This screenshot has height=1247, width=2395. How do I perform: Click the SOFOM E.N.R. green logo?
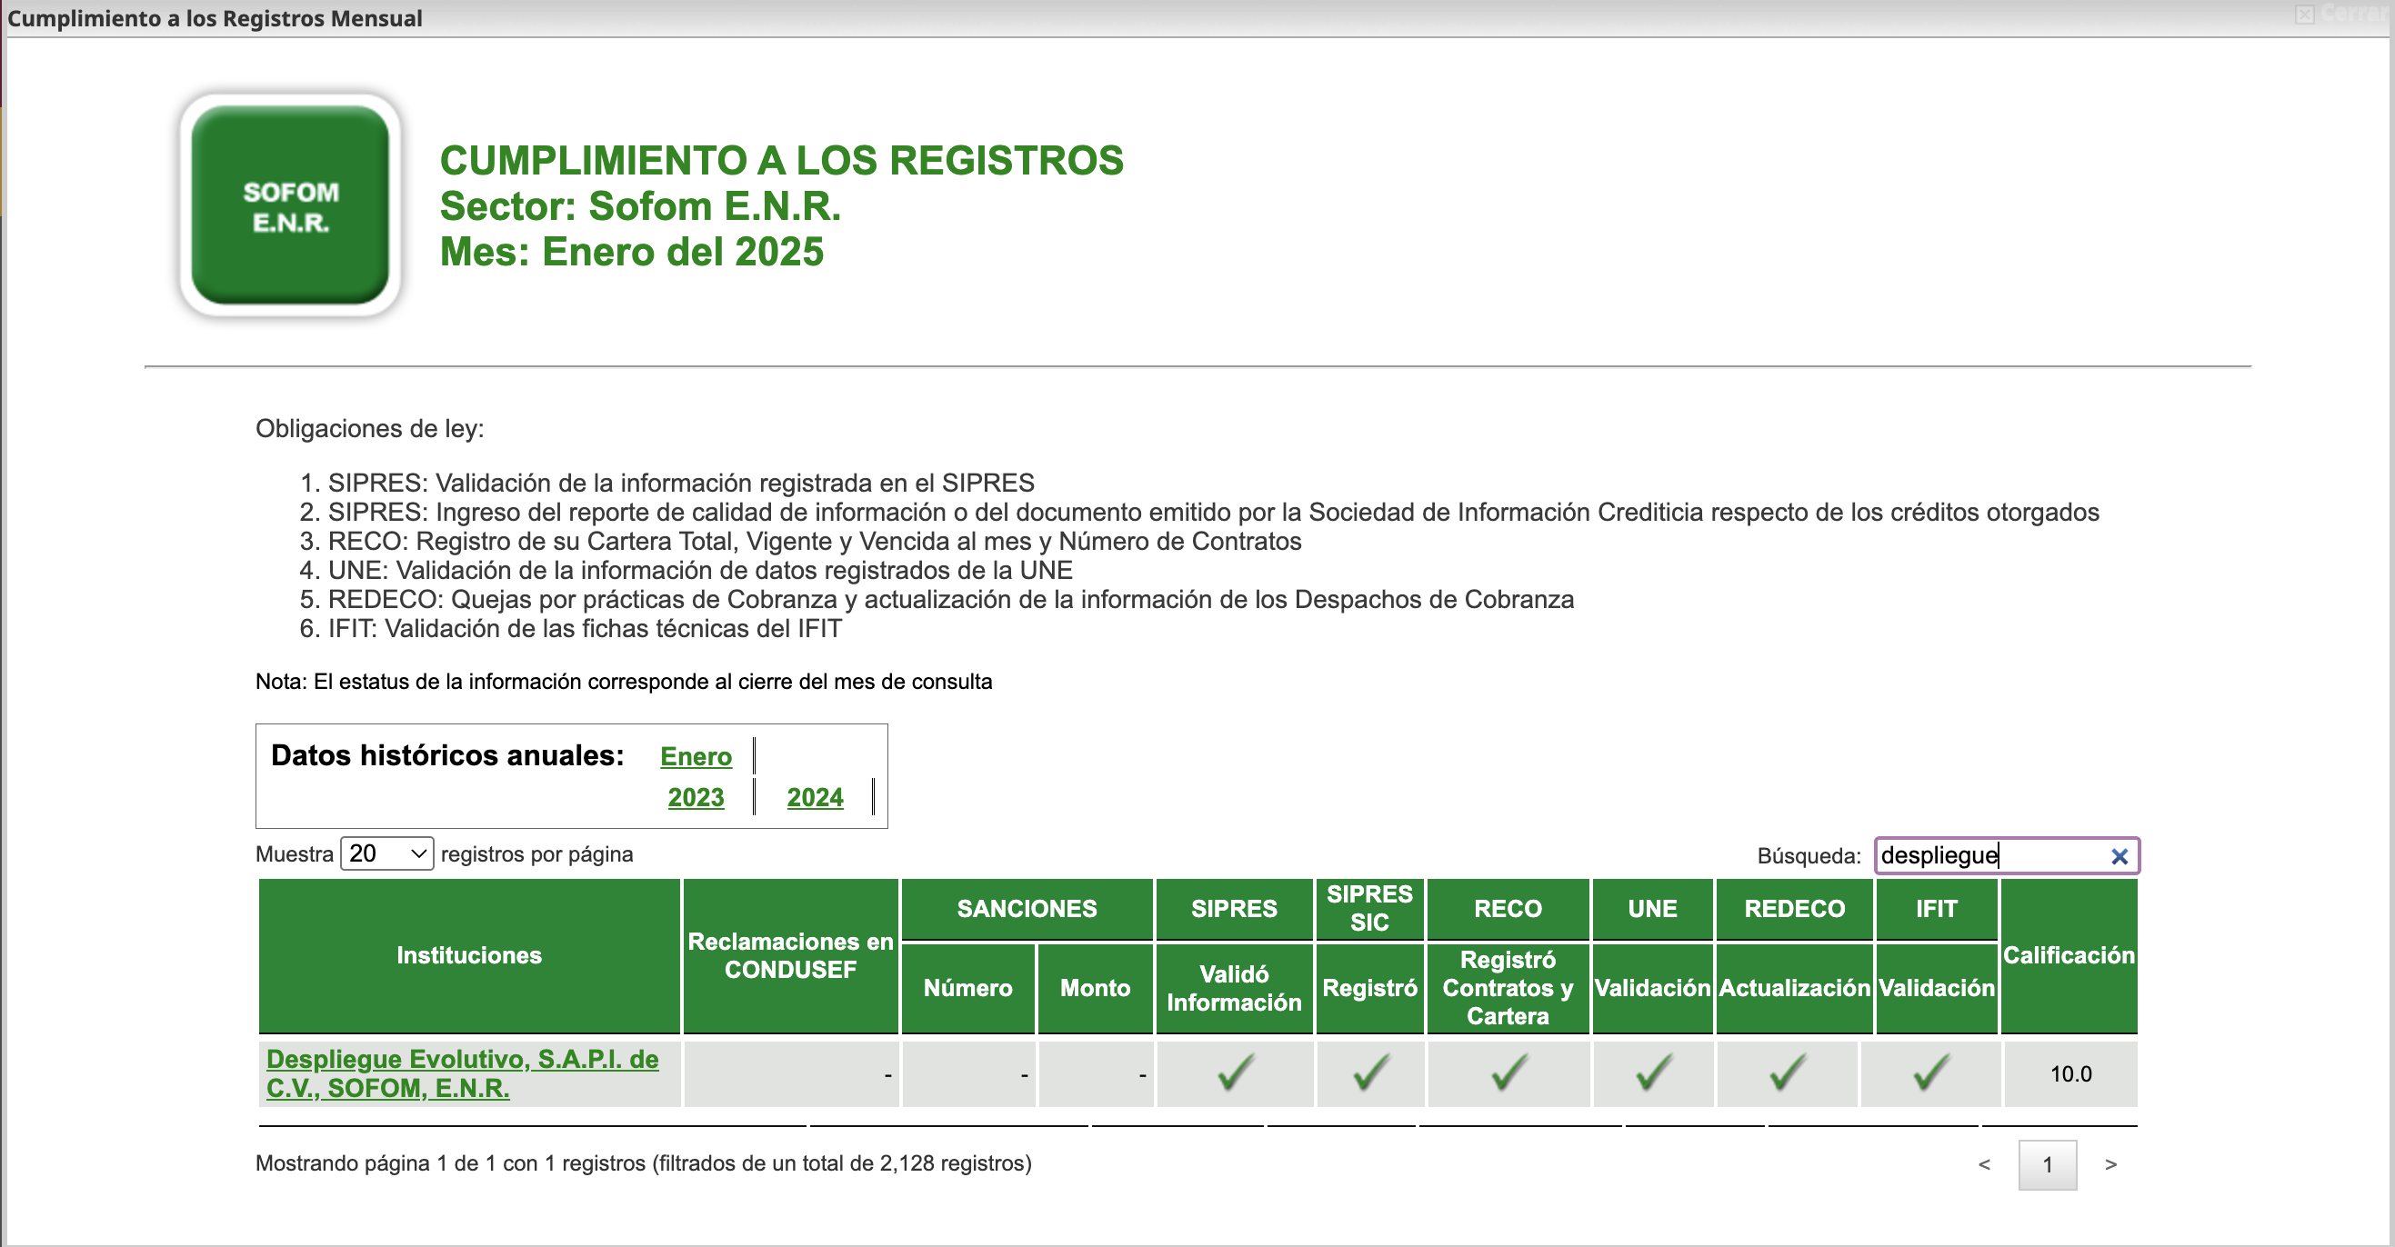click(x=290, y=205)
